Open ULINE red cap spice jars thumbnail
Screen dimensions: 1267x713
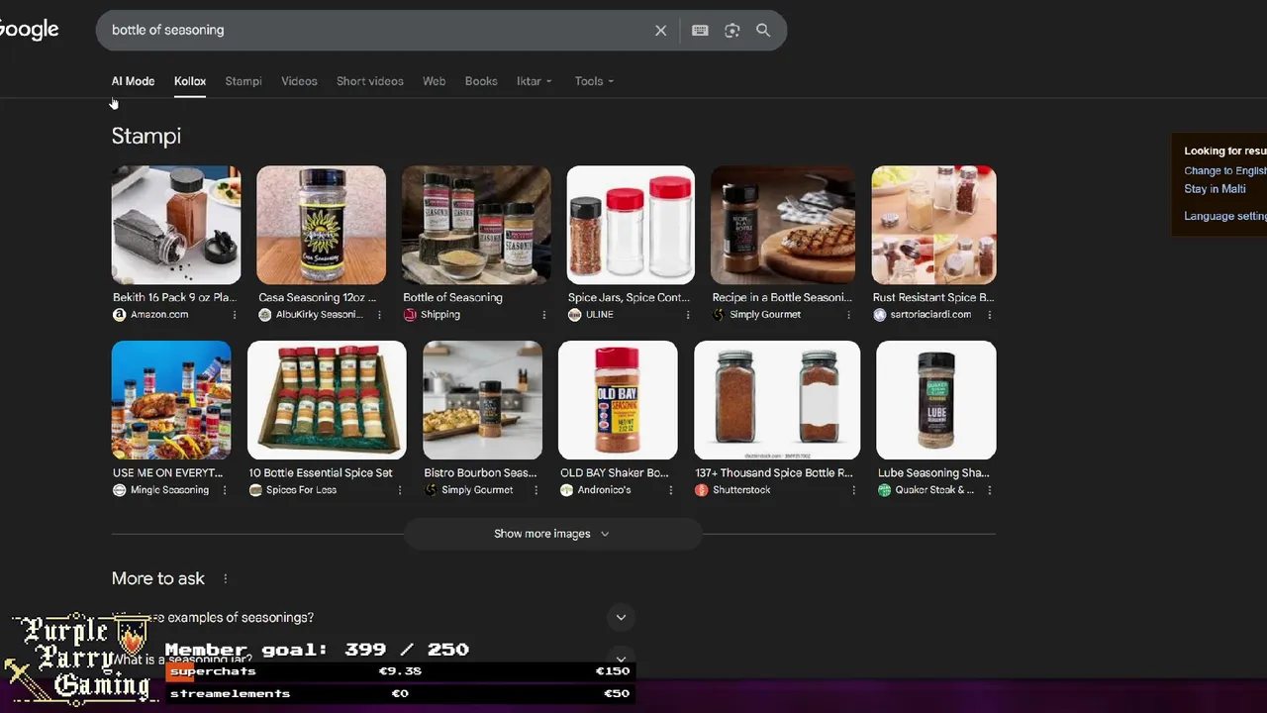(631, 225)
